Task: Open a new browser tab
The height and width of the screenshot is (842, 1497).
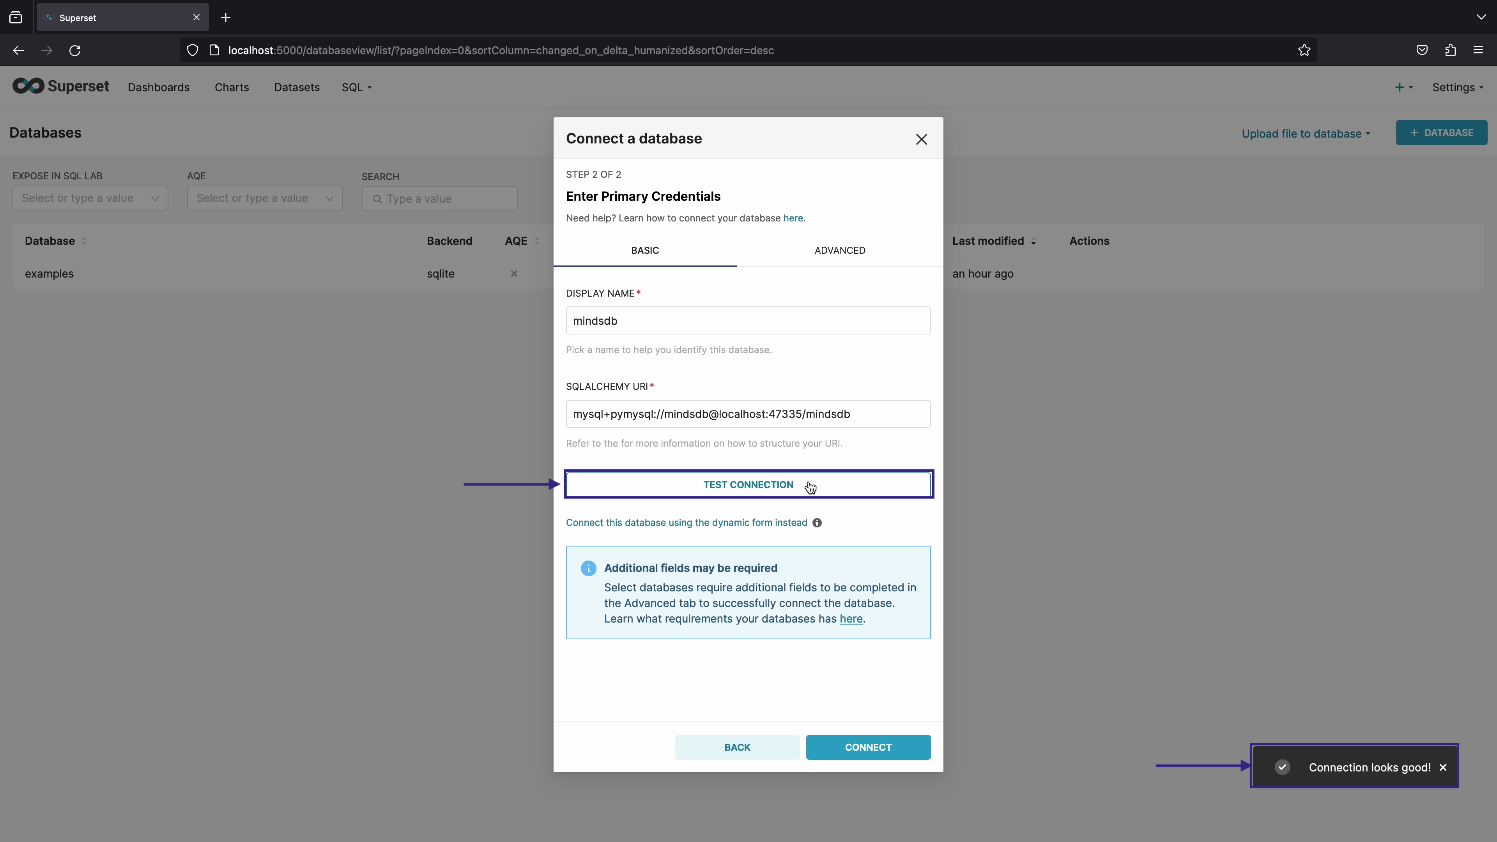Action: pos(225,18)
